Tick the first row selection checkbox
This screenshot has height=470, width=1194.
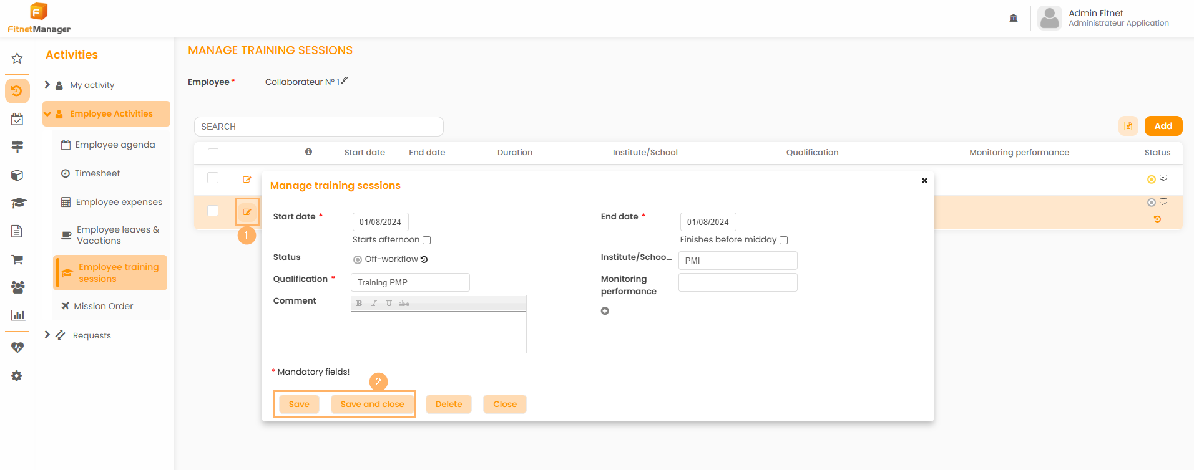point(213,178)
